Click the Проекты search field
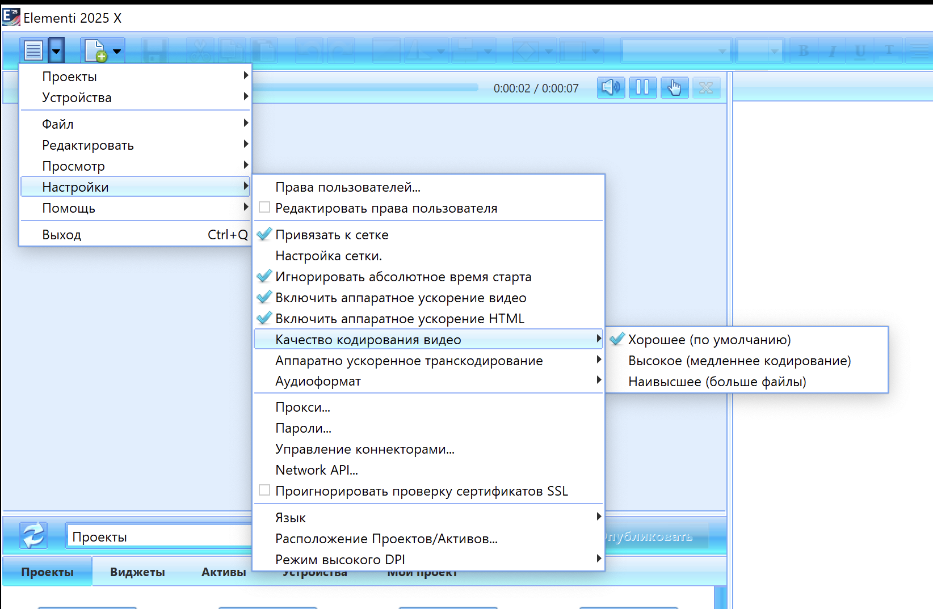Image resolution: width=933 pixels, height=609 pixels. [x=159, y=536]
